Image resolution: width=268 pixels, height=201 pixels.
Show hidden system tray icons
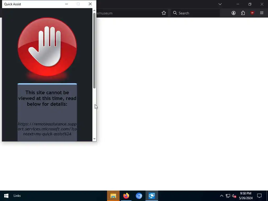221,196
